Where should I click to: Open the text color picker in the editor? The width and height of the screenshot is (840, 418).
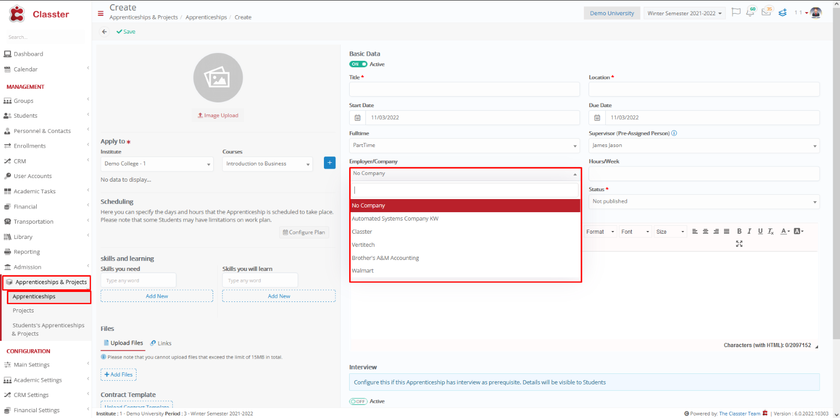[785, 232]
